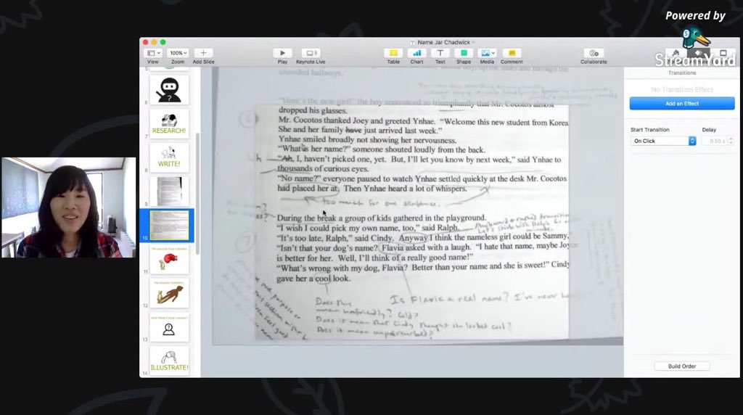Select slide 11 boxing glove thumbnail

click(x=169, y=260)
